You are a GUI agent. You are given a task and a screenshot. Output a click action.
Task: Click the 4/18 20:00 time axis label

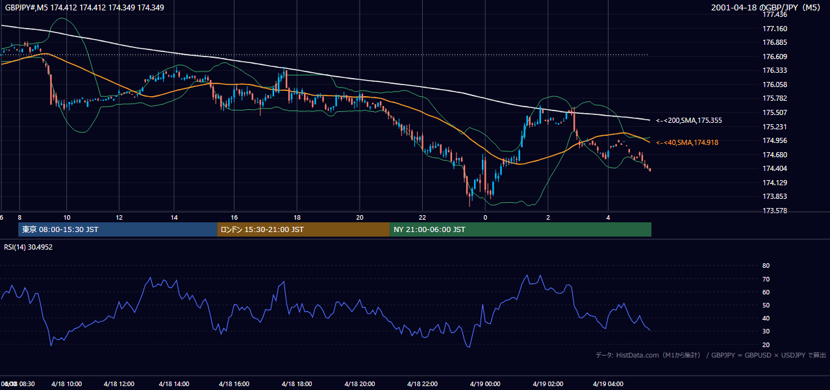pos(360,384)
